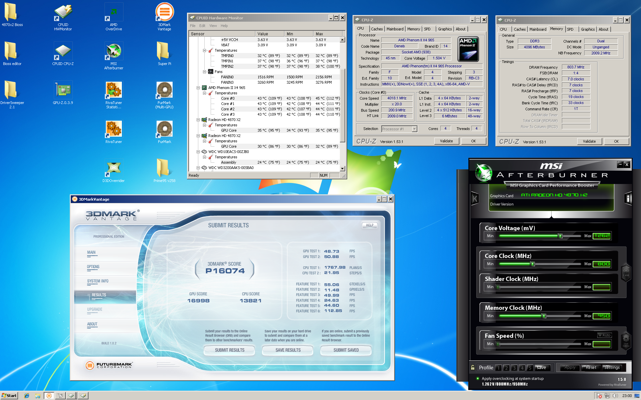The image size is (641, 400).
Task: Open the DriverSweeper 2.1 folder
Action: (x=12, y=95)
